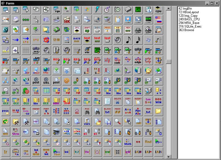
Task: Select '249 BASS_CPU' list entry
Action: point(189,19)
